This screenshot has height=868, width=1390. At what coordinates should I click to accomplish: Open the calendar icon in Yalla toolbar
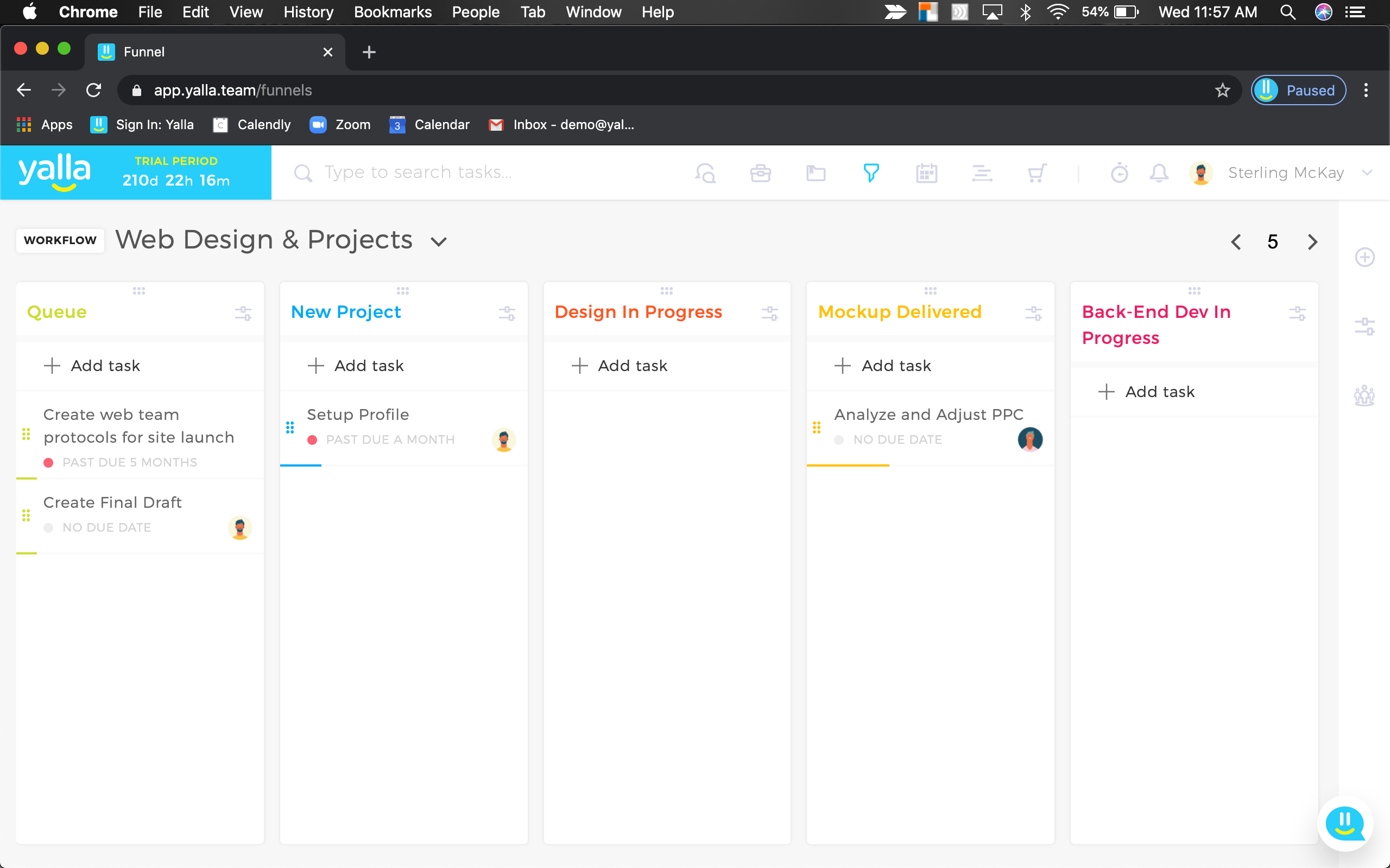pyautogui.click(x=926, y=173)
